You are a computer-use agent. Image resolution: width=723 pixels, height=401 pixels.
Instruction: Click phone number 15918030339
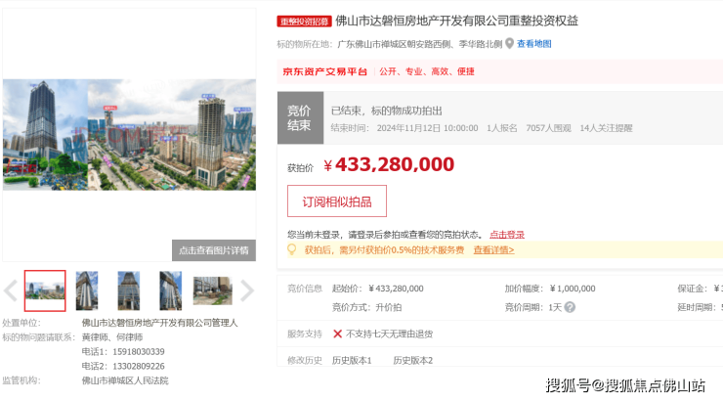[x=139, y=352]
